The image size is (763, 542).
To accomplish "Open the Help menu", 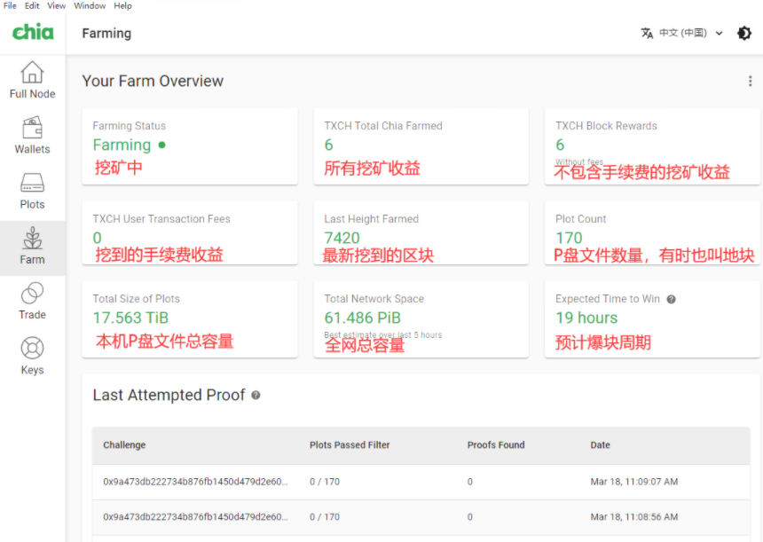I will coord(123,5).
